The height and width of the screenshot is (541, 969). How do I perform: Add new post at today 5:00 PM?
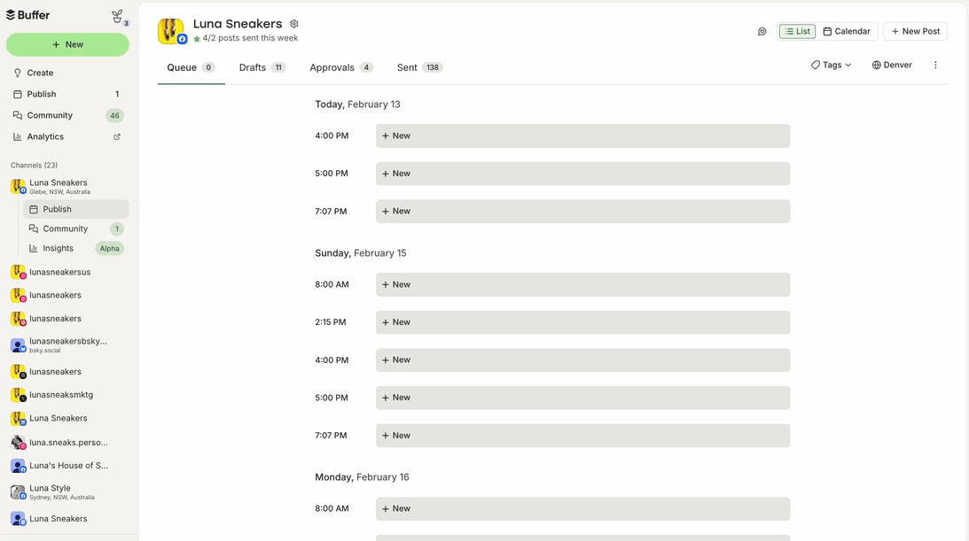582,174
